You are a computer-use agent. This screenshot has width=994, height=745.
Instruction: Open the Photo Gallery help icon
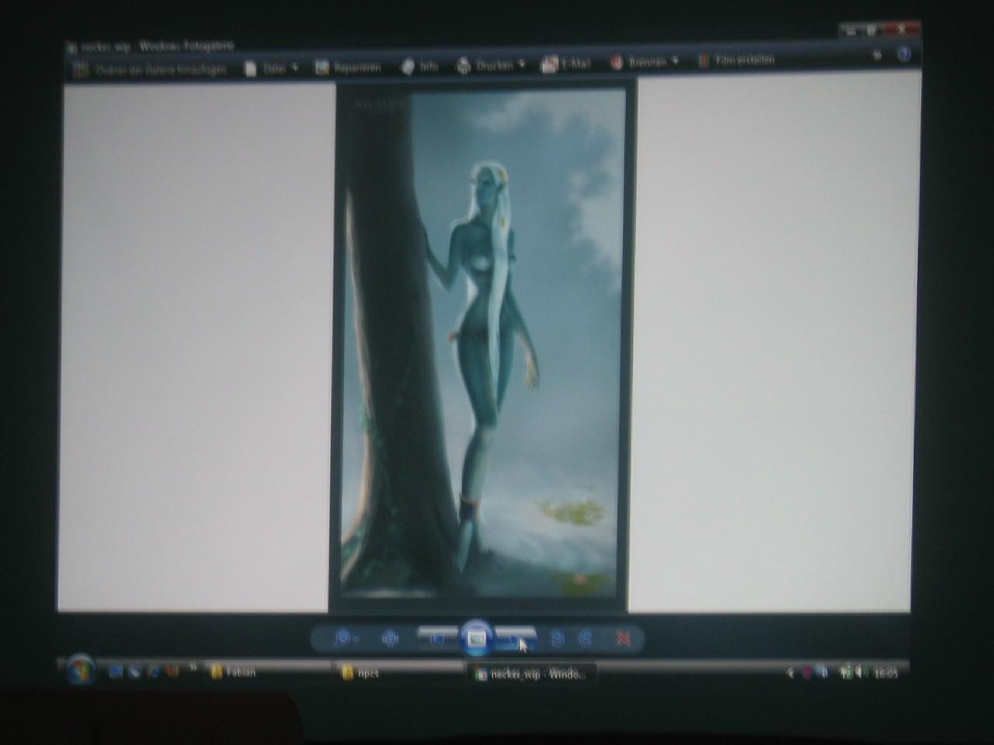click(903, 54)
